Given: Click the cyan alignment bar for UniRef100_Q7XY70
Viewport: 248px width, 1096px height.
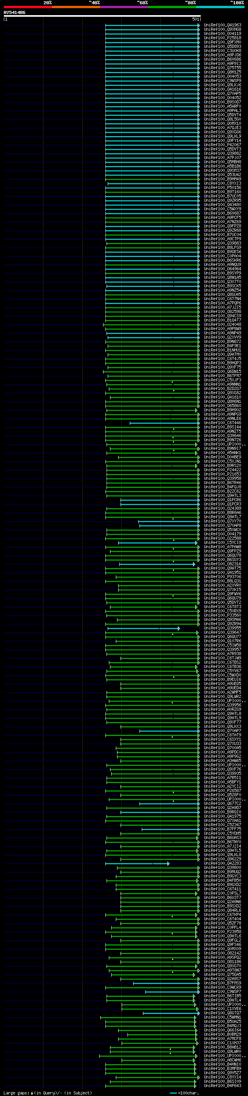Looking at the screenshot, I should coord(169,521).
